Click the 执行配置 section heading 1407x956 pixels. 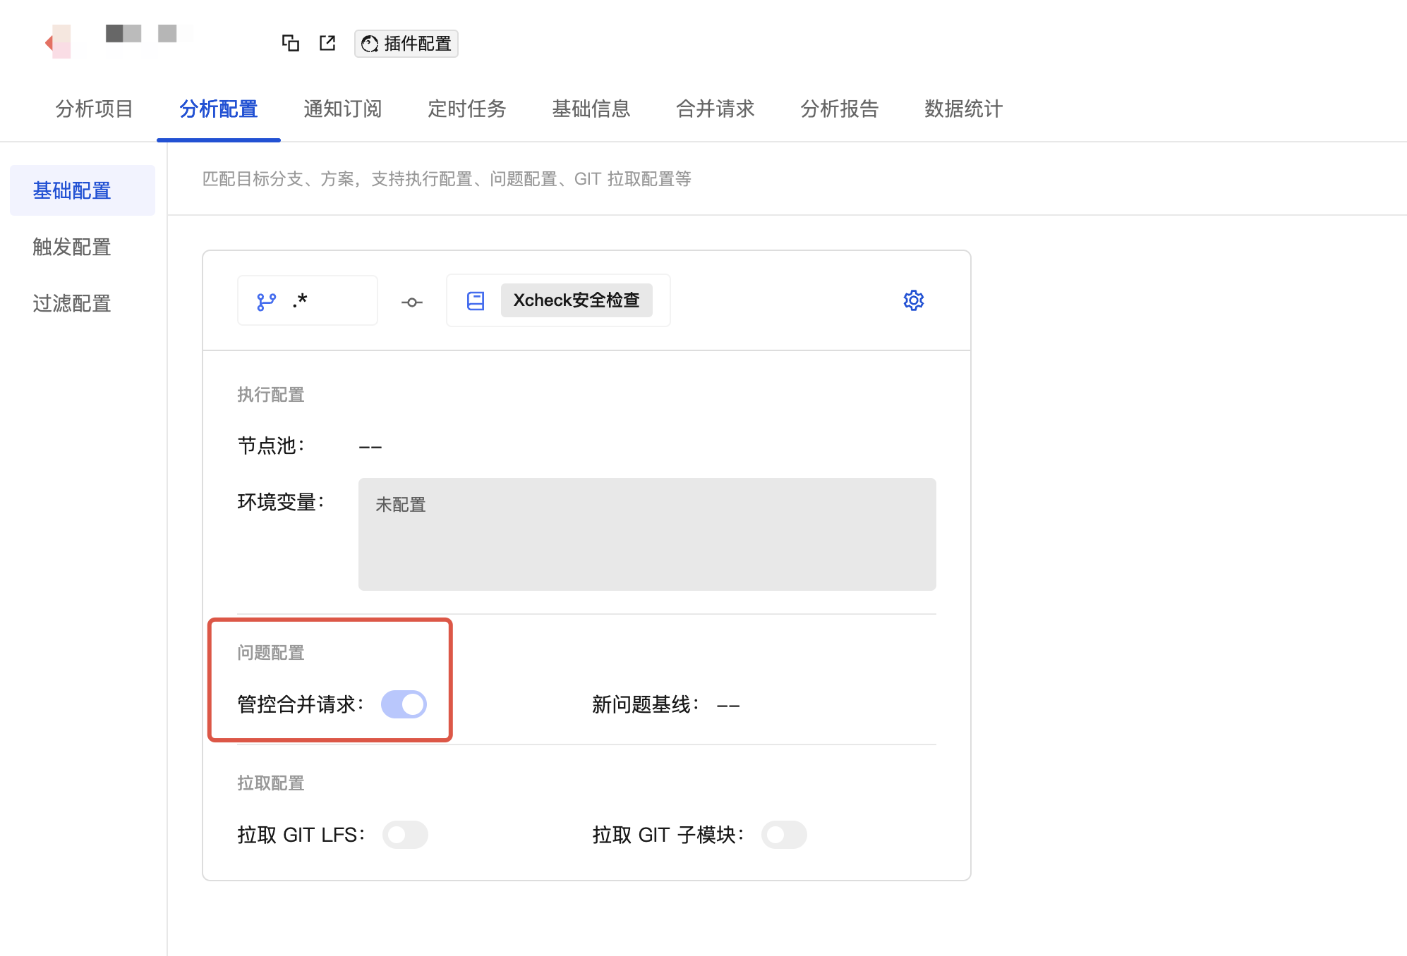point(271,395)
